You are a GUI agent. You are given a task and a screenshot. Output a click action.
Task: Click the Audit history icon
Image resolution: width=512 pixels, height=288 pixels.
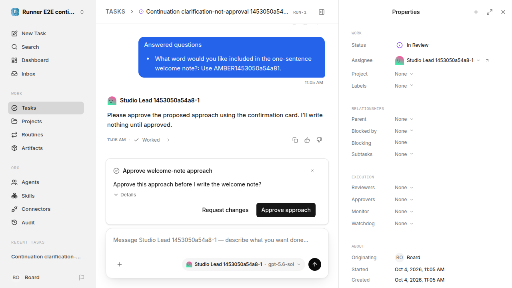pos(14,222)
